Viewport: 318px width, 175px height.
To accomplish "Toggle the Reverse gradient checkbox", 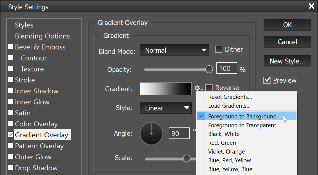I will (209, 88).
